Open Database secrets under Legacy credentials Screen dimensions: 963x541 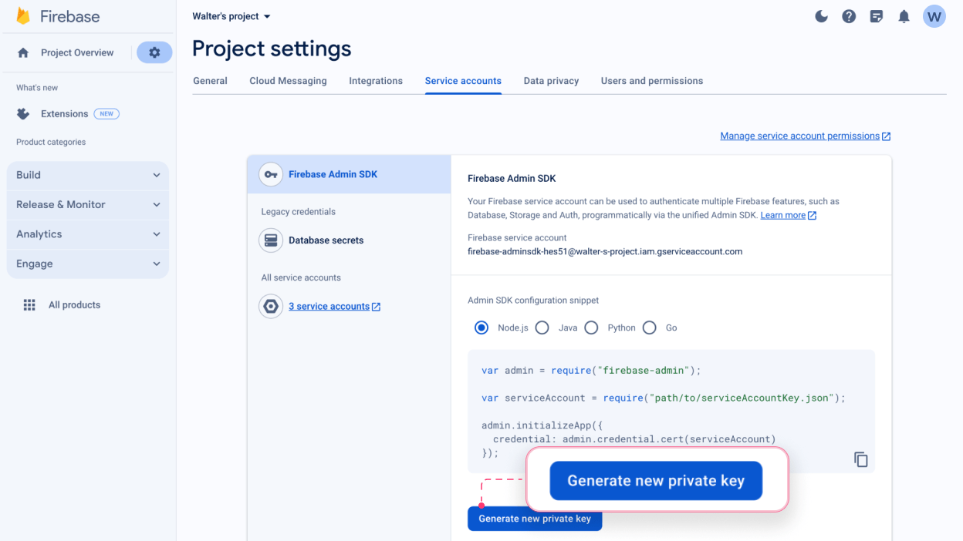click(326, 240)
